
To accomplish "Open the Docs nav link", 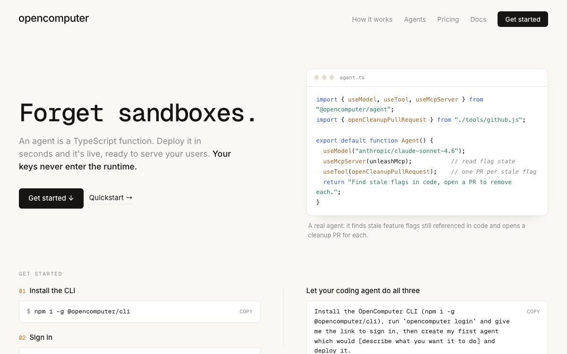I will tap(478, 19).
